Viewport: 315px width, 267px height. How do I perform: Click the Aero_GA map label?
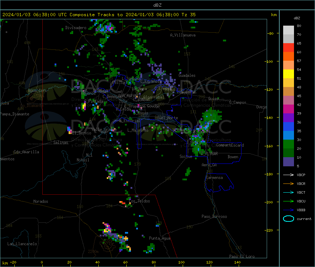(209, 165)
